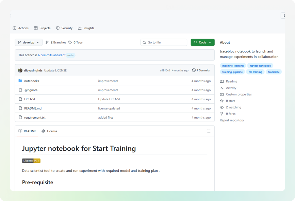Open the Insights tab
295x201 pixels.
point(86,28)
